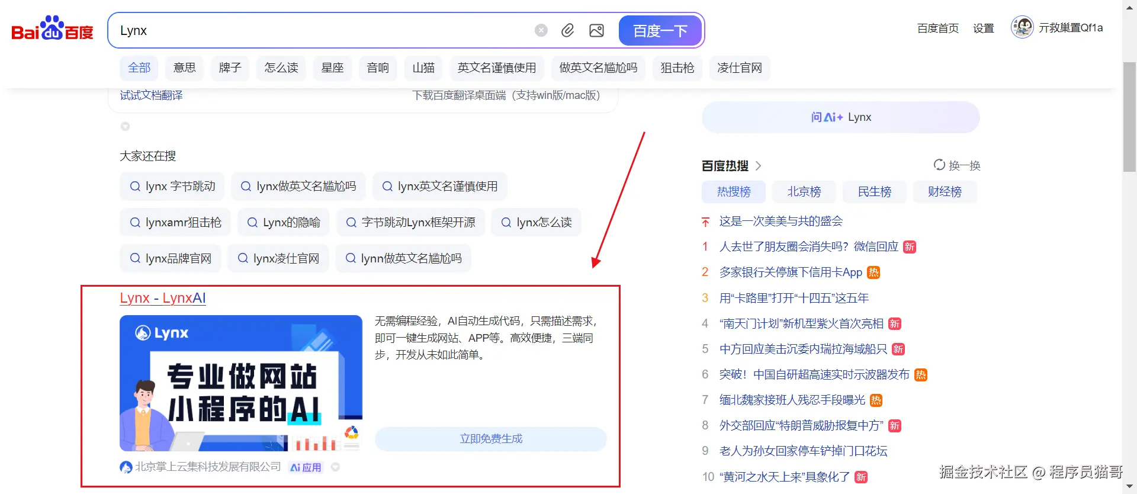
Task: Search suggestion Lynx的隐喻
Action: click(x=284, y=223)
